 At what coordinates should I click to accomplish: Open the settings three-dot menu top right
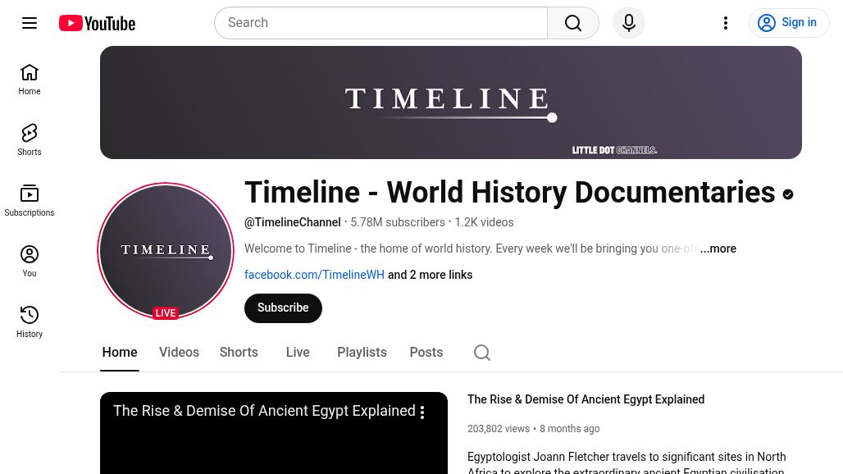[725, 22]
